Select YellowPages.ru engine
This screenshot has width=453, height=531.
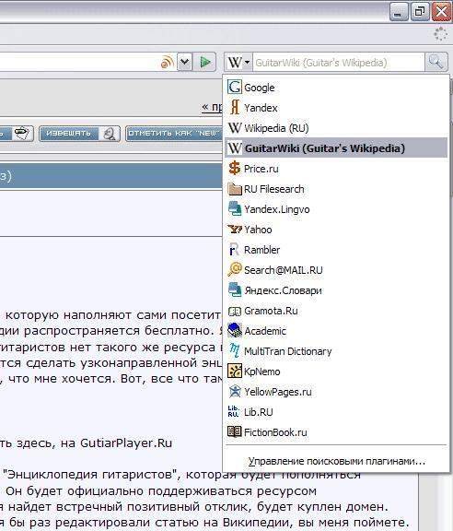pyautogui.click(x=336, y=392)
